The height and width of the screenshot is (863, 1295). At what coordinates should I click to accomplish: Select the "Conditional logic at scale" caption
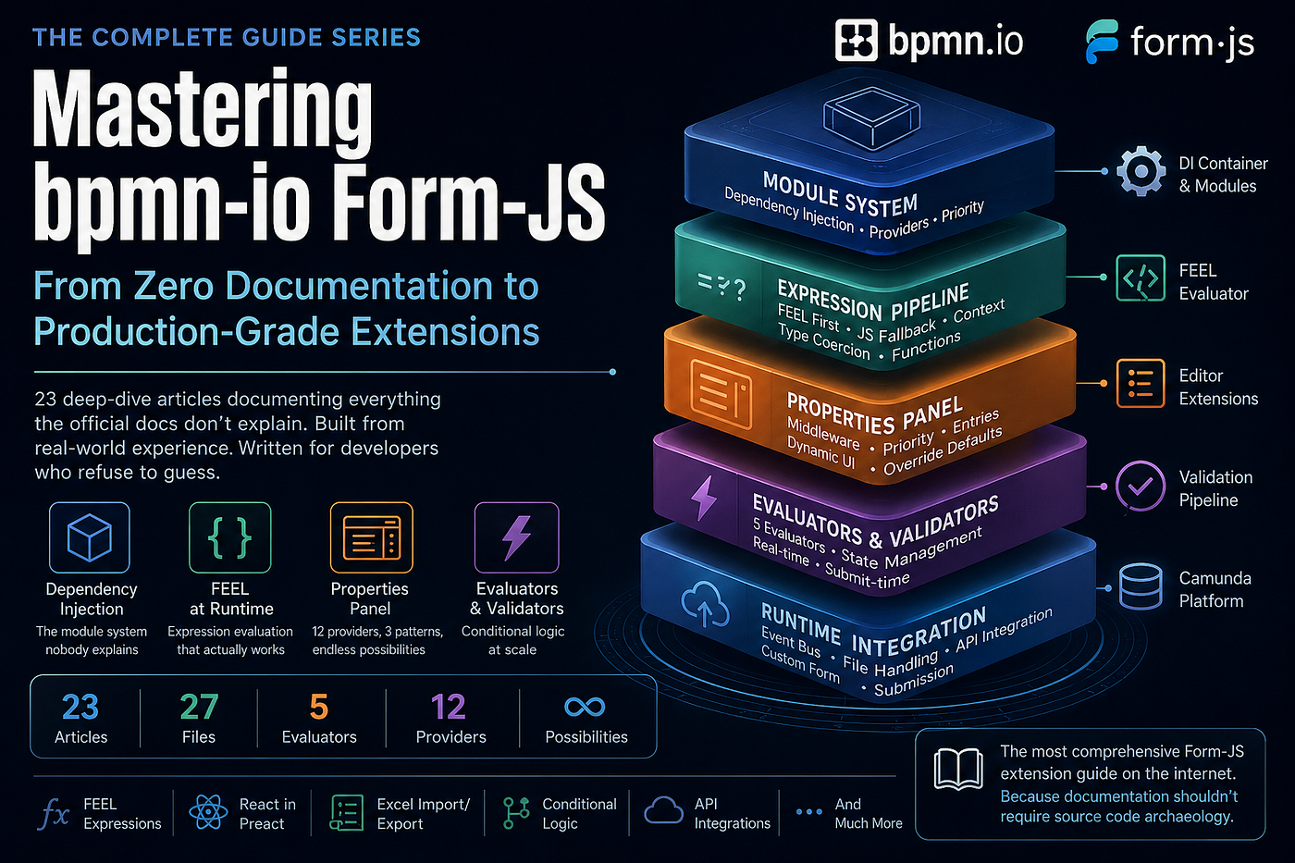[512, 640]
